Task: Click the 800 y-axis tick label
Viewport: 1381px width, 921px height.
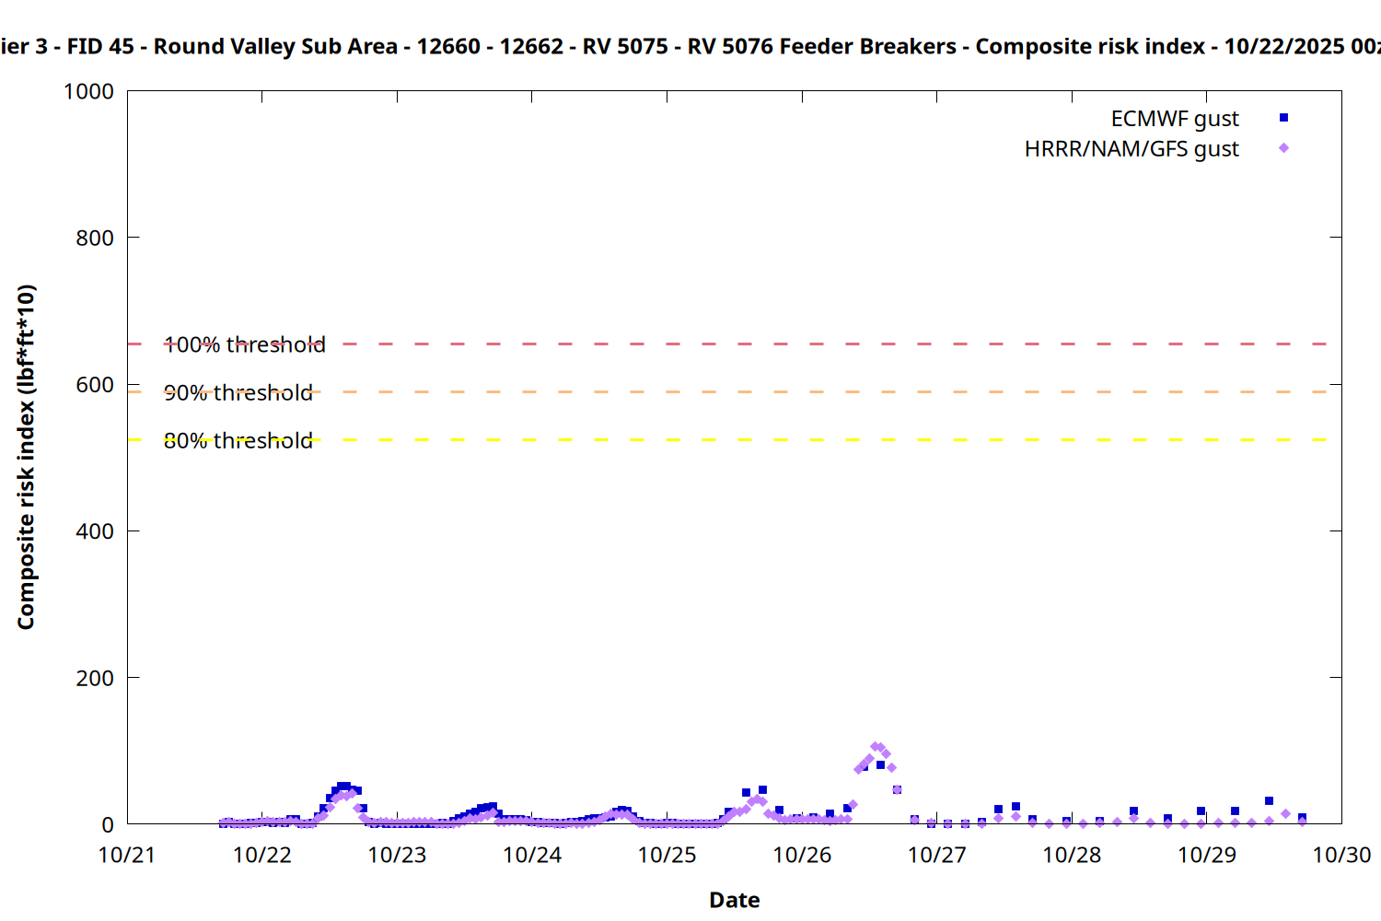Action: tap(95, 238)
